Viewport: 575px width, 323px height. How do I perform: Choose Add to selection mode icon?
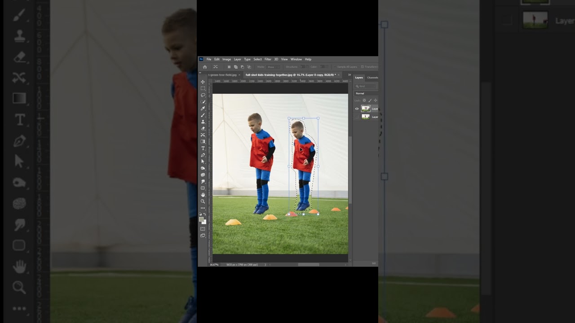[235, 67]
